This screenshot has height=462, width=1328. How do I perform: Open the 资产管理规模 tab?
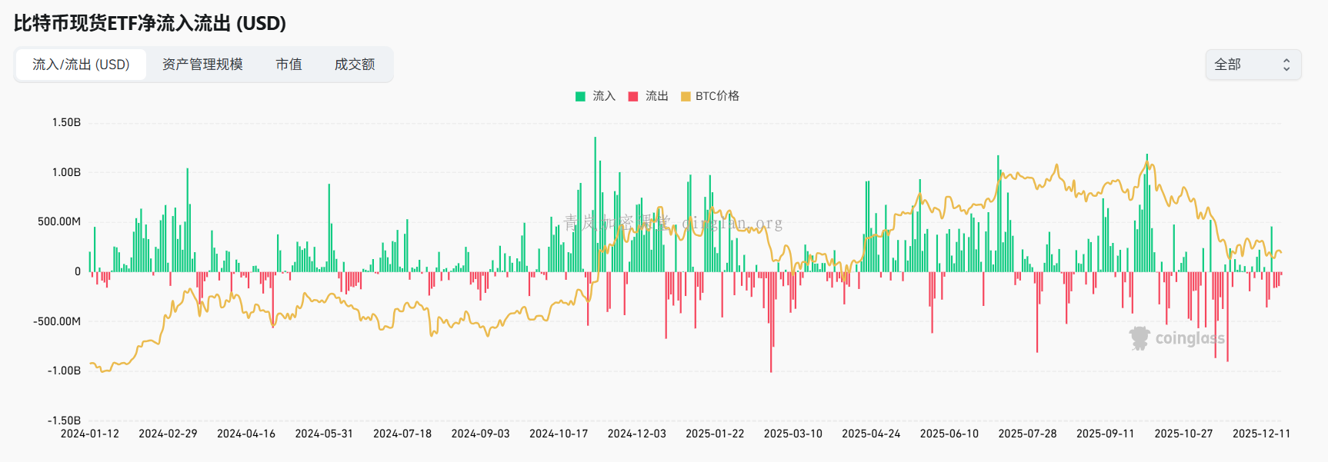coord(202,65)
